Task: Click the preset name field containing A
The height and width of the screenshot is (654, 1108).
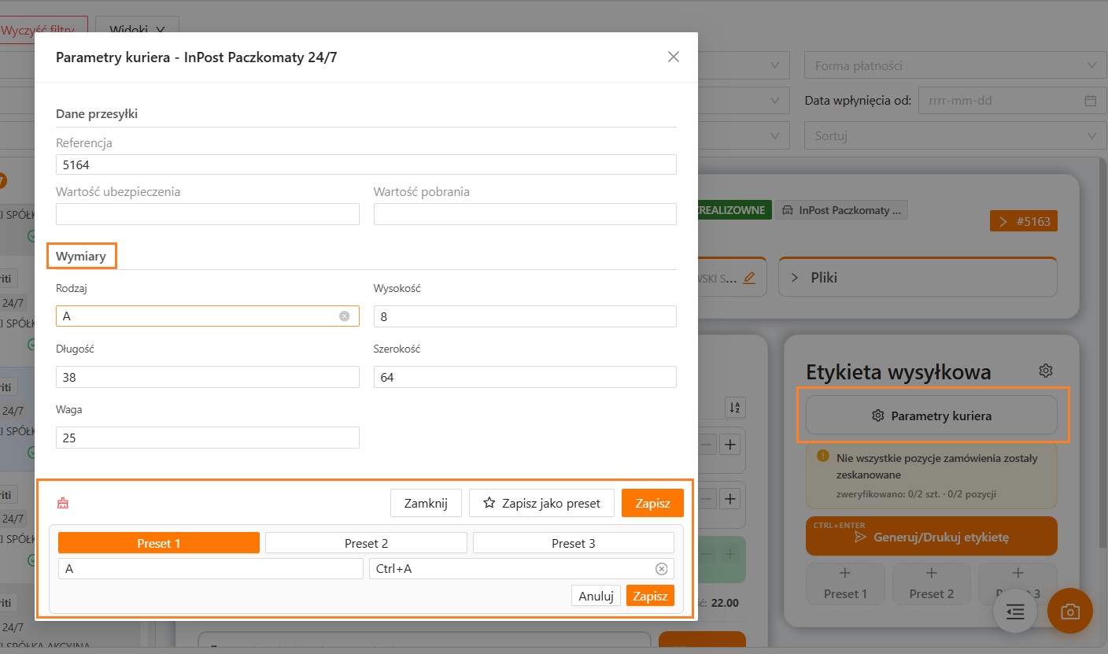Action: click(210, 569)
